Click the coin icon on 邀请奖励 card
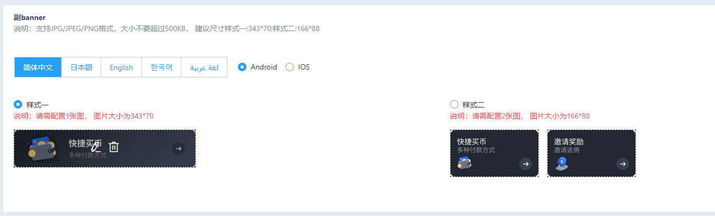Viewport: 715px width, 216px height. point(561,163)
